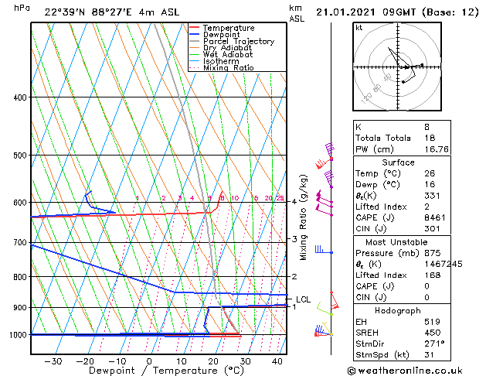Click the magenta wind barb near 600 hPa

pyautogui.click(x=324, y=199)
